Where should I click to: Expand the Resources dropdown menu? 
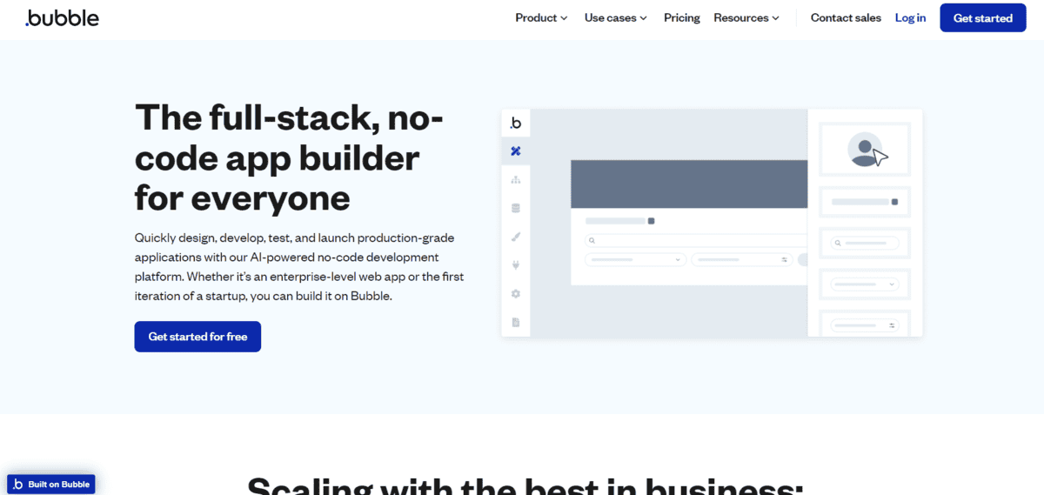click(746, 17)
